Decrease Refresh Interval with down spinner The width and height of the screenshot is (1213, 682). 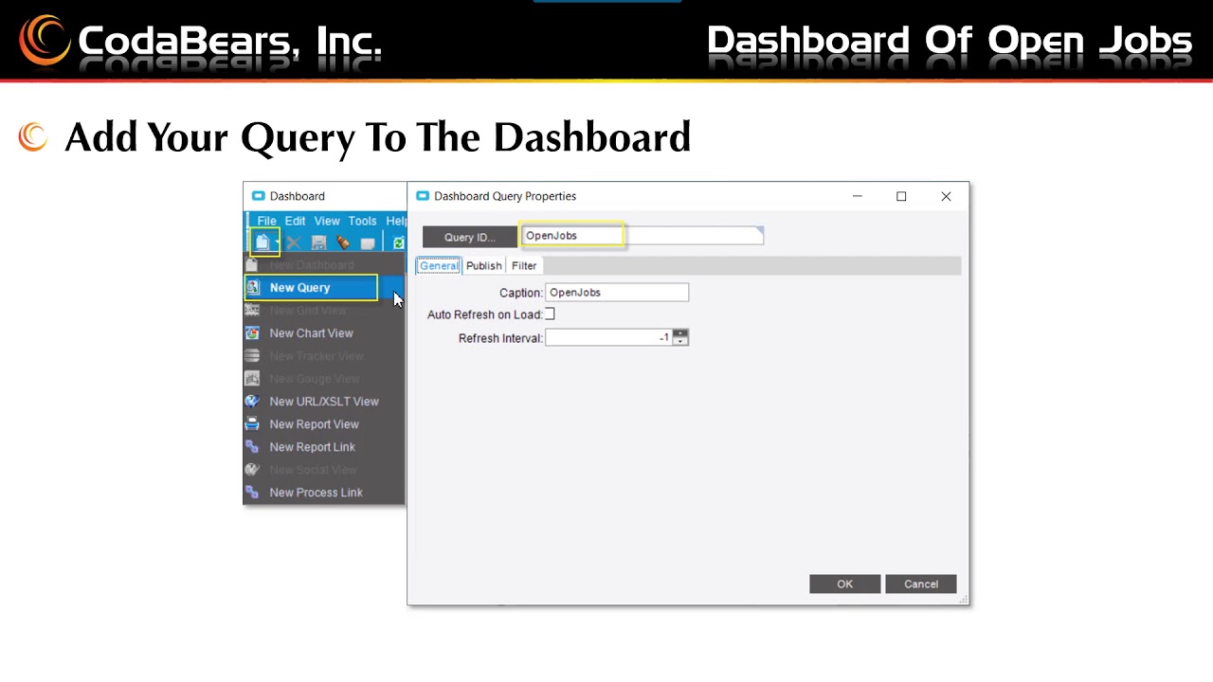pos(680,342)
